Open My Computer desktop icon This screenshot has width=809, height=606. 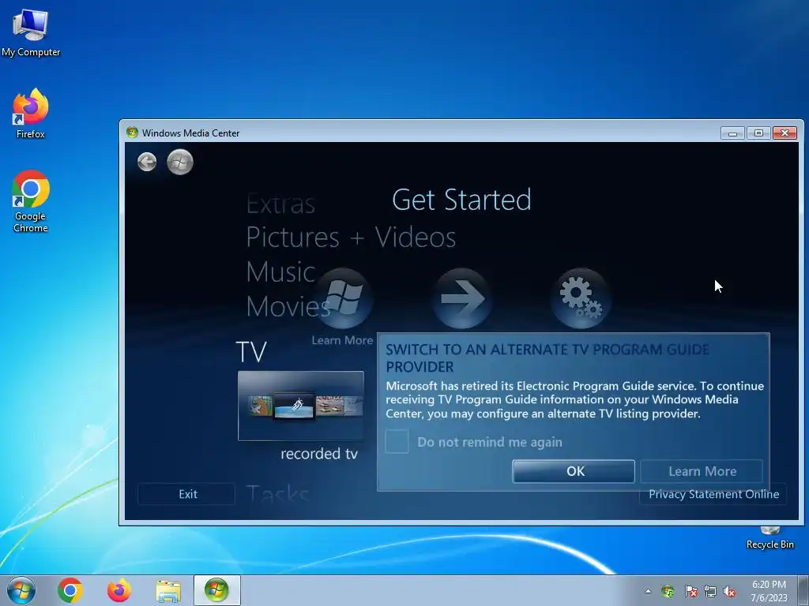pyautogui.click(x=31, y=32)
